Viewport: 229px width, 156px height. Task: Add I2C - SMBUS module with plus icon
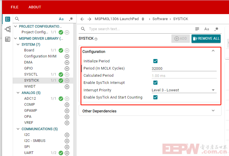(67, 141)
